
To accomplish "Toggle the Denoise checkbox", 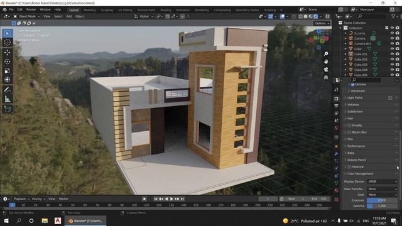I will coord(353,84).
